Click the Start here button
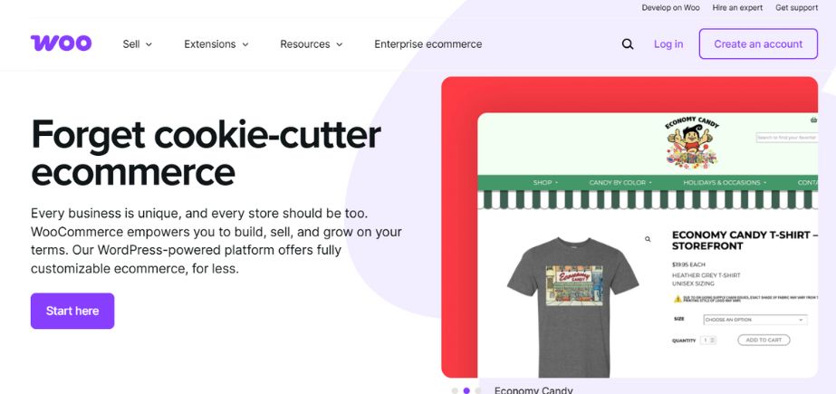The image size is (836, 394). (x=72, y=311)
